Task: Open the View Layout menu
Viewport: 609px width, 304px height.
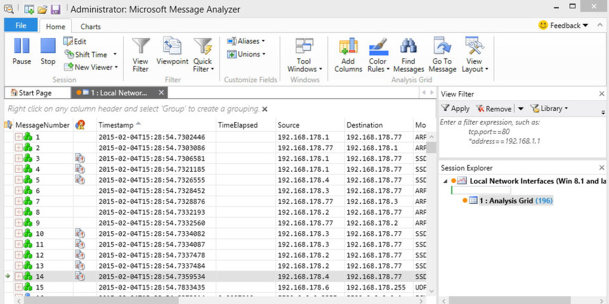Action: tap(475, 54)
